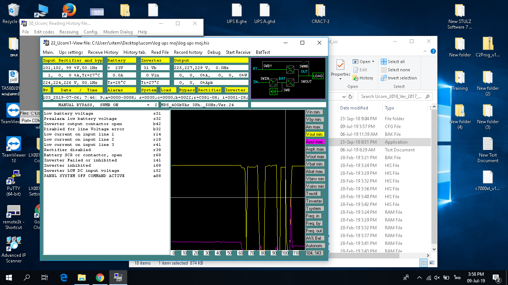This screenshot has width=508, height=285.
Task: Select the UPS A.ghd desktop file
Action: coord(265,14)
